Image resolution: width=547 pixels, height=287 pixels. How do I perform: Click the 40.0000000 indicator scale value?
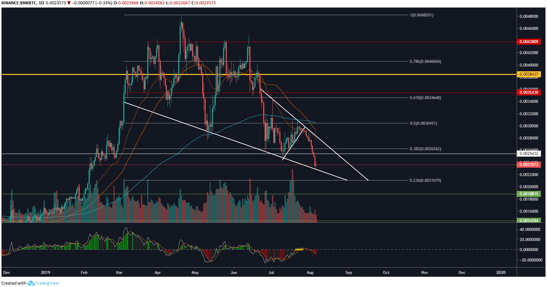click(529, 230)
